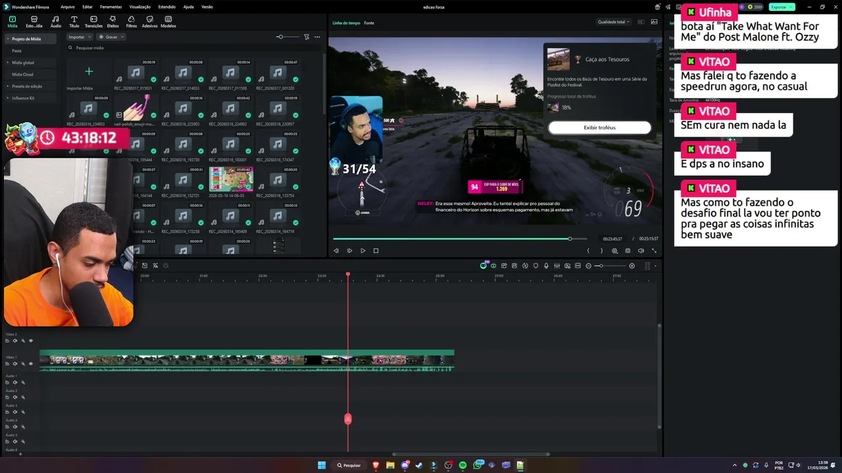Play the preview video

[362, 250]
